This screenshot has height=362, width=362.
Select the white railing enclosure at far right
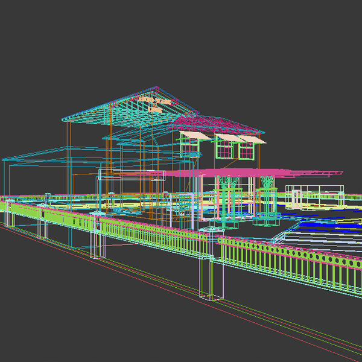click(315, 197)
